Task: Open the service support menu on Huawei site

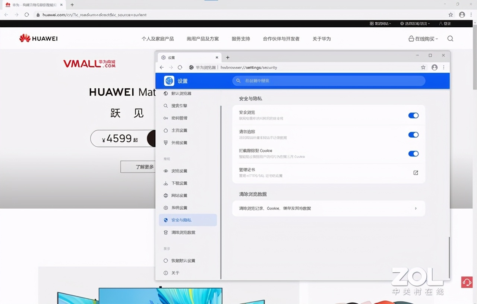Action: (241, 39)
